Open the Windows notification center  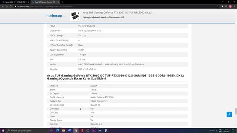[x=233, y=130]
